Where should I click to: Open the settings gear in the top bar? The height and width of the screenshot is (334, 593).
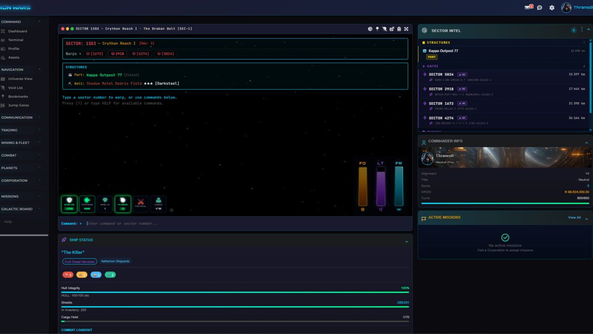point(552,7)
